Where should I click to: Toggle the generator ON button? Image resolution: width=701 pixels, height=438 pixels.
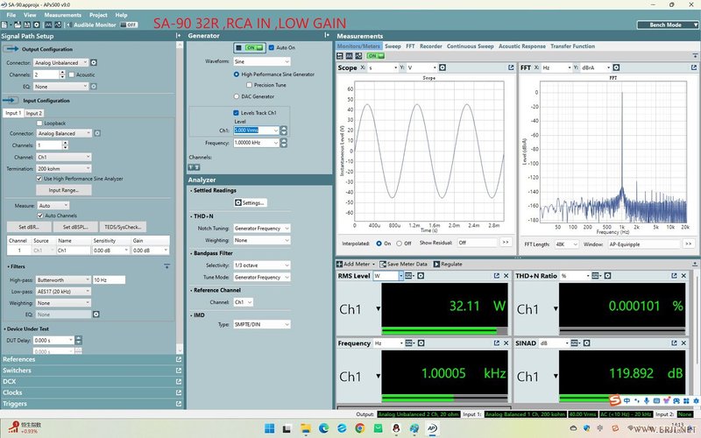pos(254,47)
